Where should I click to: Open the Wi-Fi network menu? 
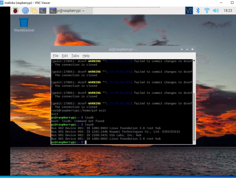[x=207, y=11]
